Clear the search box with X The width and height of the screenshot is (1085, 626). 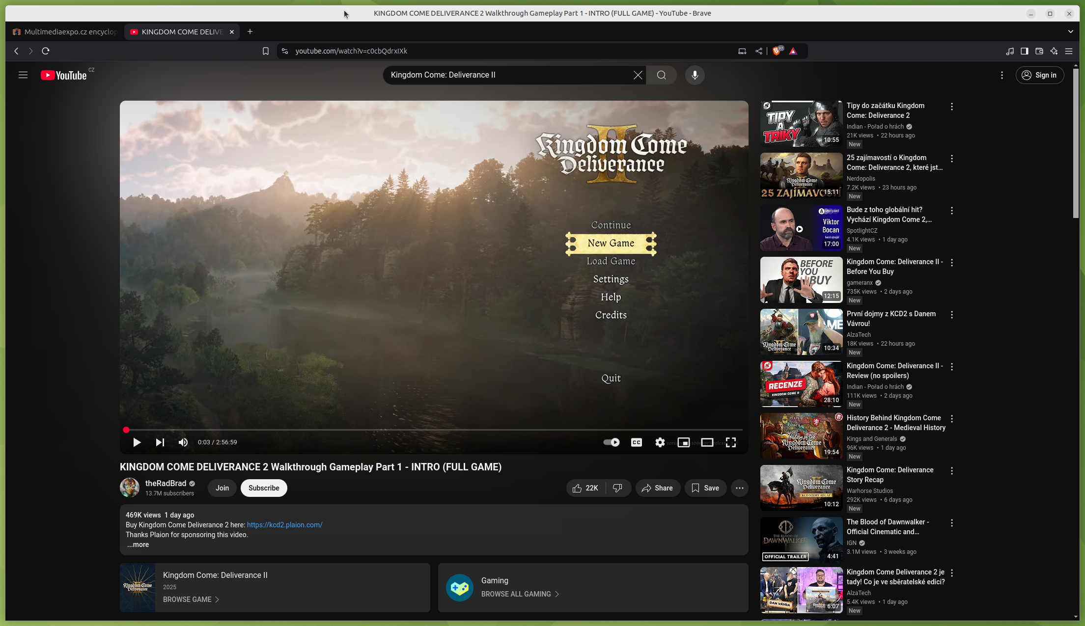coord(637,75)
